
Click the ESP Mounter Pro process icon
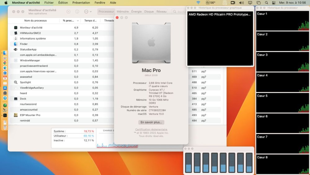tap(15, 115)
